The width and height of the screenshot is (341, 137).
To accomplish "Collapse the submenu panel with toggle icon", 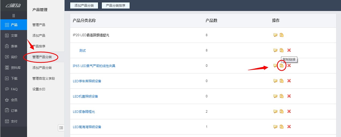I will (61, 128).
